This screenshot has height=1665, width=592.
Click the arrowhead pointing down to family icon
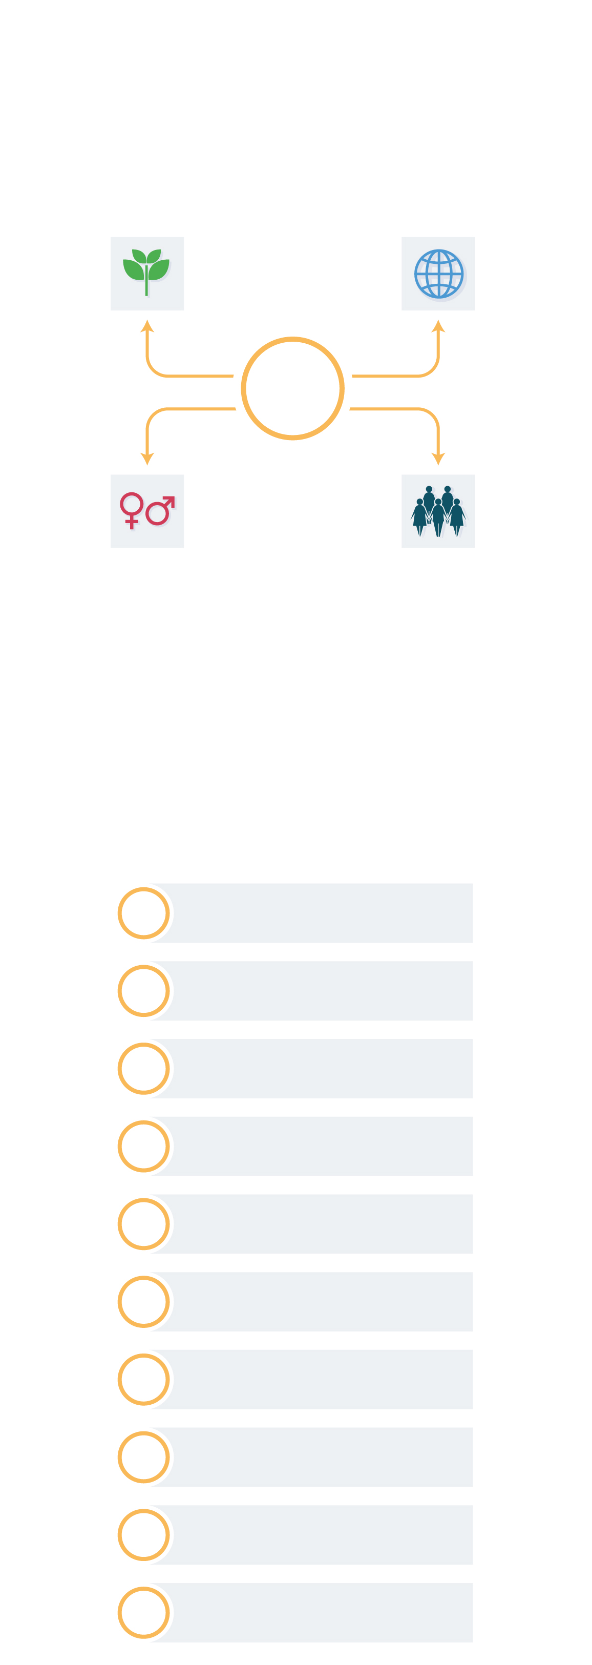tap(438, 459)
